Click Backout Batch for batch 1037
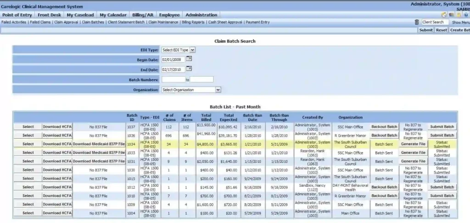This screenshot has width=470, height=223. pyautogui.click(x=384, y=127)
